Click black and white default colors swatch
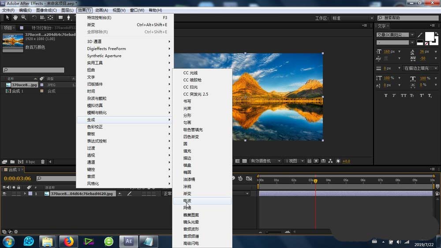Viewport: 441px width, 248px height. pyautogui.click(x=420, y=43)
